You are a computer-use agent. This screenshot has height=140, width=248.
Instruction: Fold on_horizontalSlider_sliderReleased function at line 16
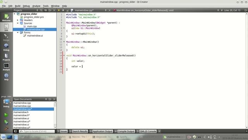click(x=64, y=55)
